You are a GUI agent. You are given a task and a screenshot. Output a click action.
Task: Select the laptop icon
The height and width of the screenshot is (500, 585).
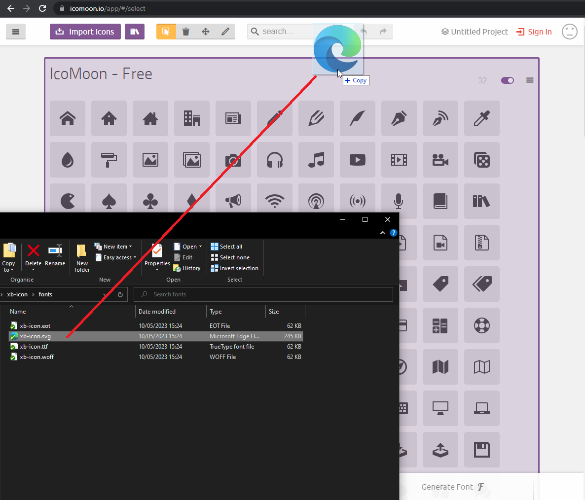tap(481, 408)
